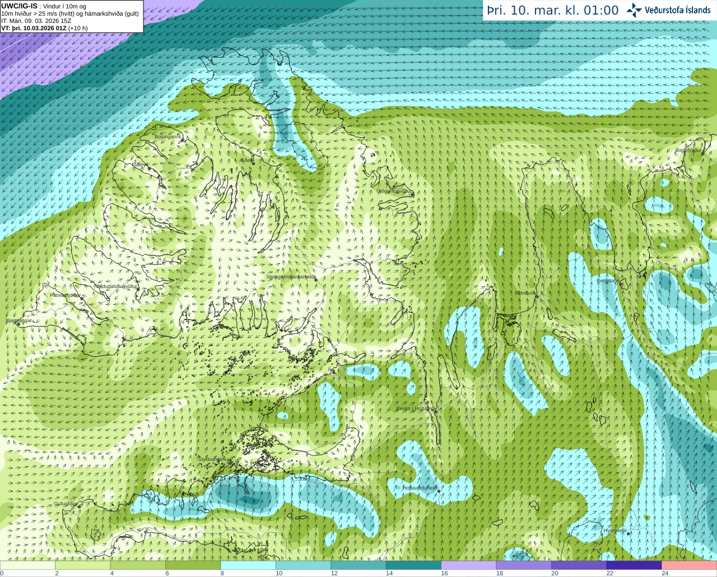The height and width of the screenshot is (577, 717).
Task: Pick the light cyan 8–10 m/s legend swatch
Action: pos(248,565)
